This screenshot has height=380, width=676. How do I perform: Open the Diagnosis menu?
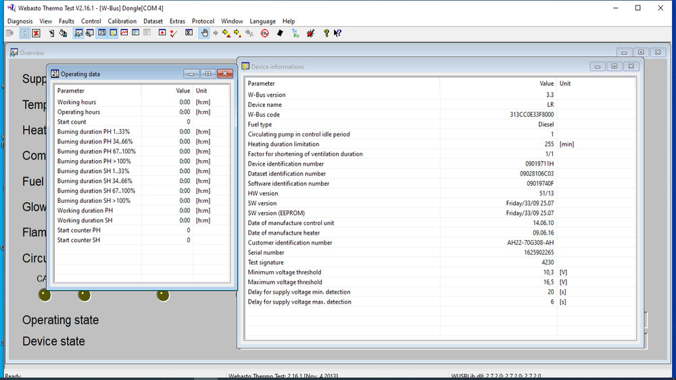20,21
